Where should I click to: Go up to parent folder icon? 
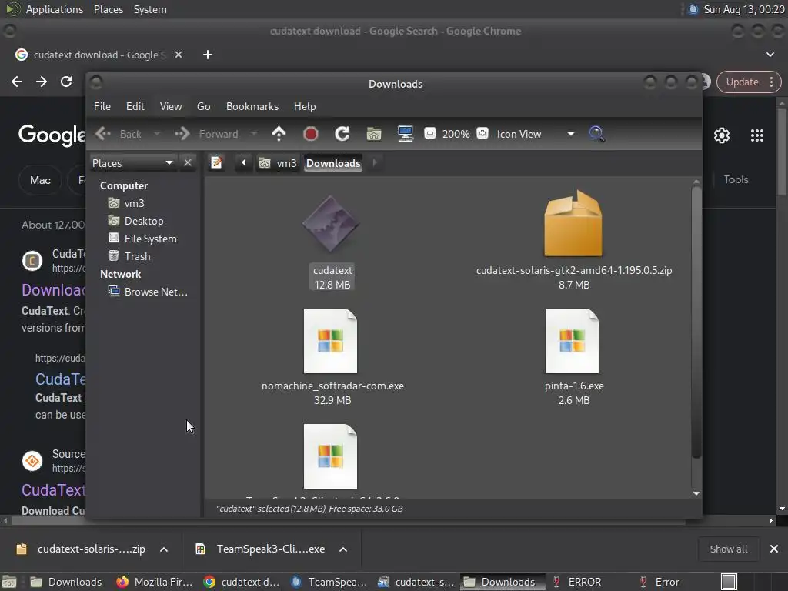click(x=279, y=134)
